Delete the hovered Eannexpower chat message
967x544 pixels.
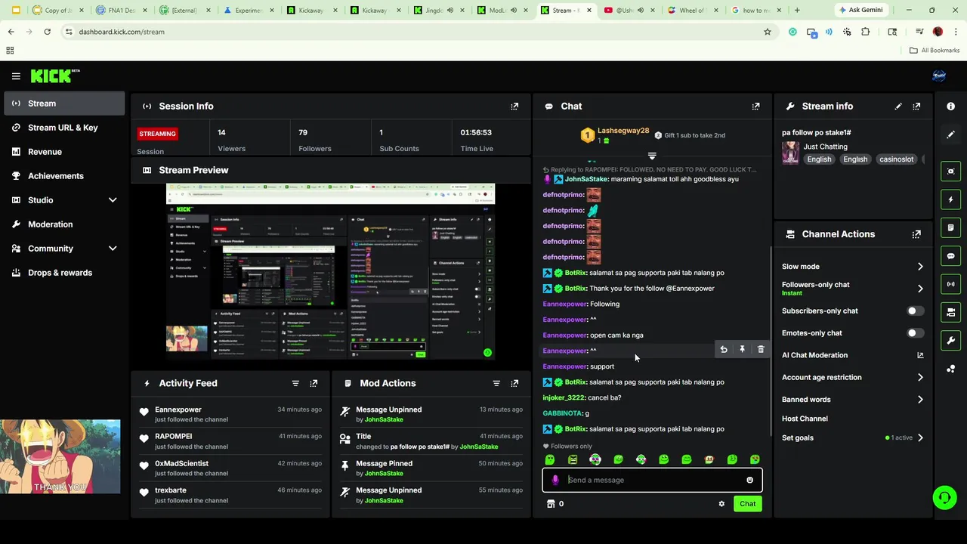coord(761,350)
